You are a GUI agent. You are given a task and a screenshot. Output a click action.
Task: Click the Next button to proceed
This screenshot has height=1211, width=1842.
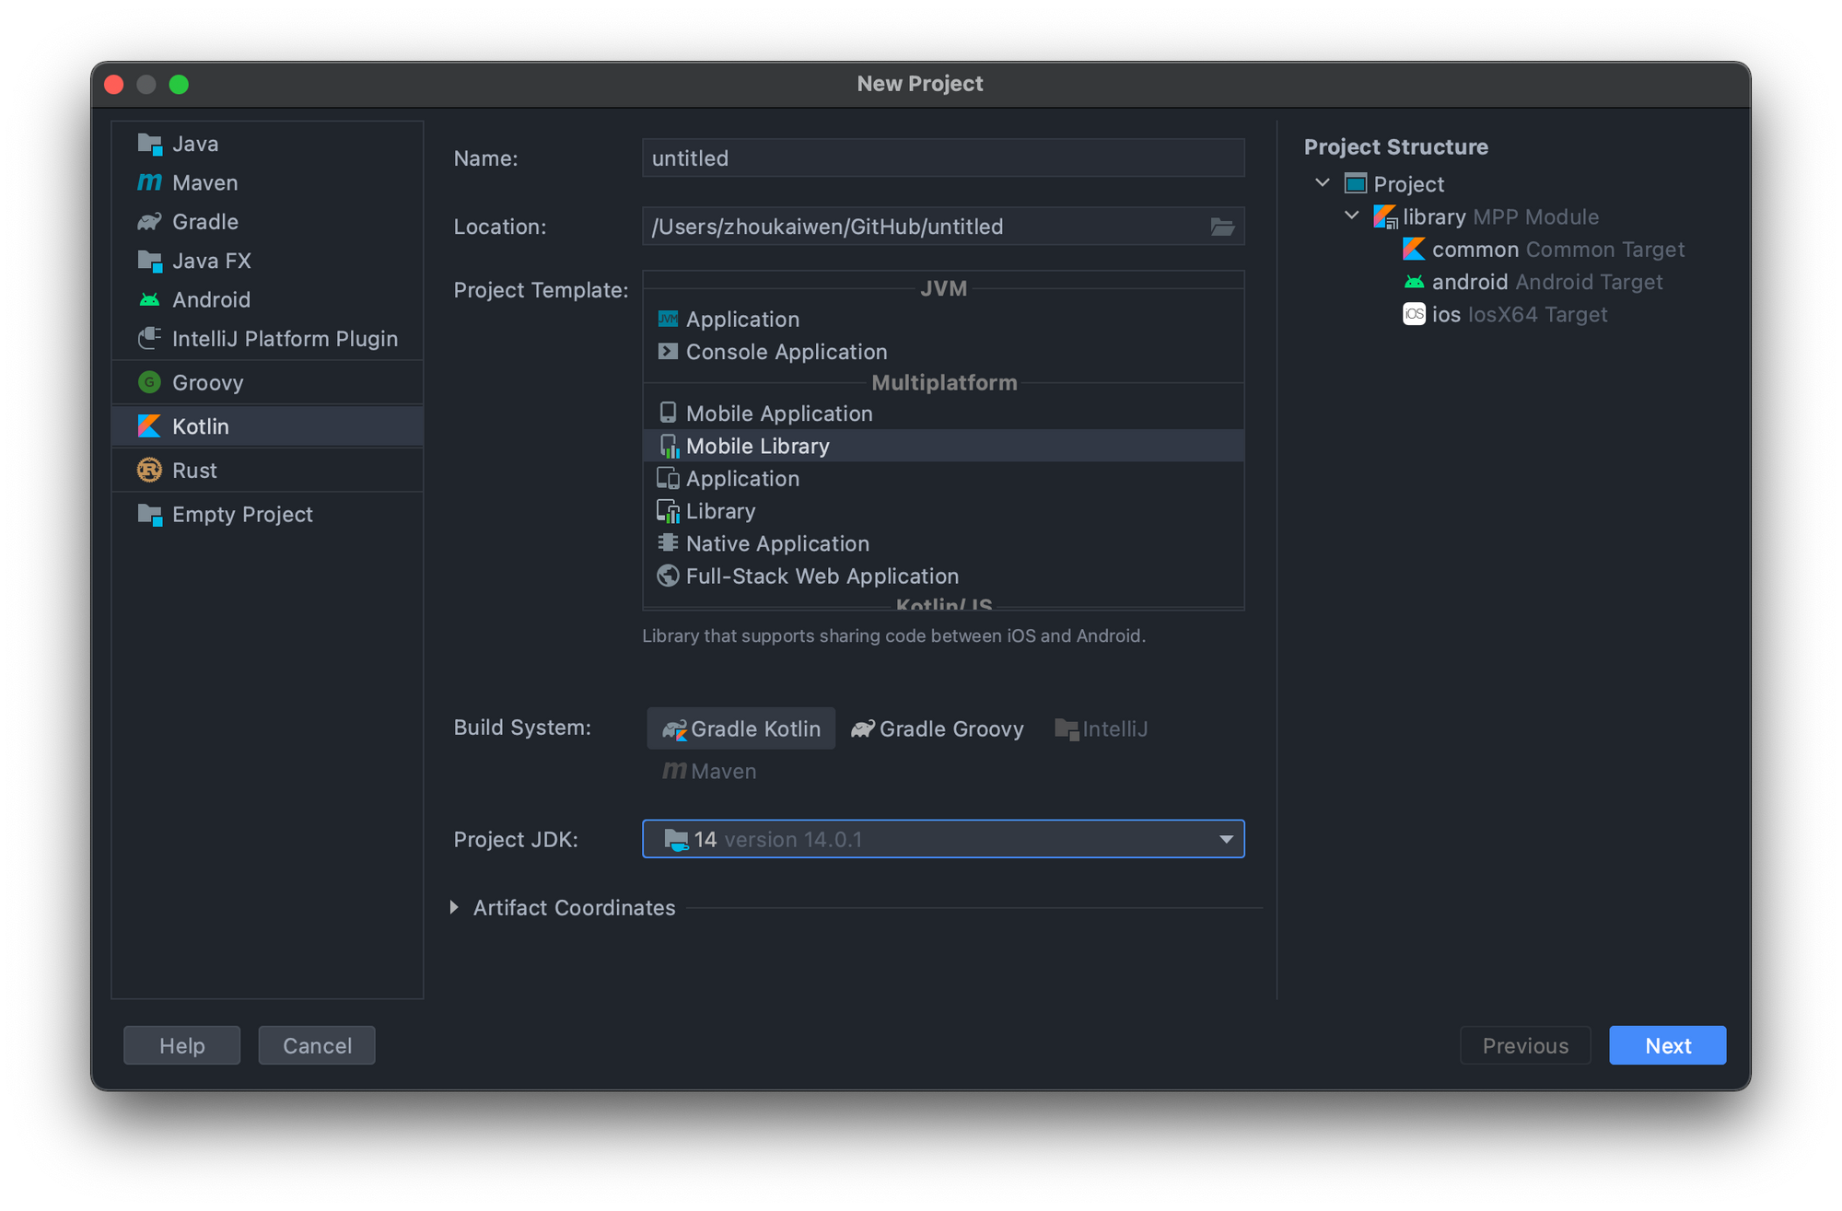click(1668, 1044)
